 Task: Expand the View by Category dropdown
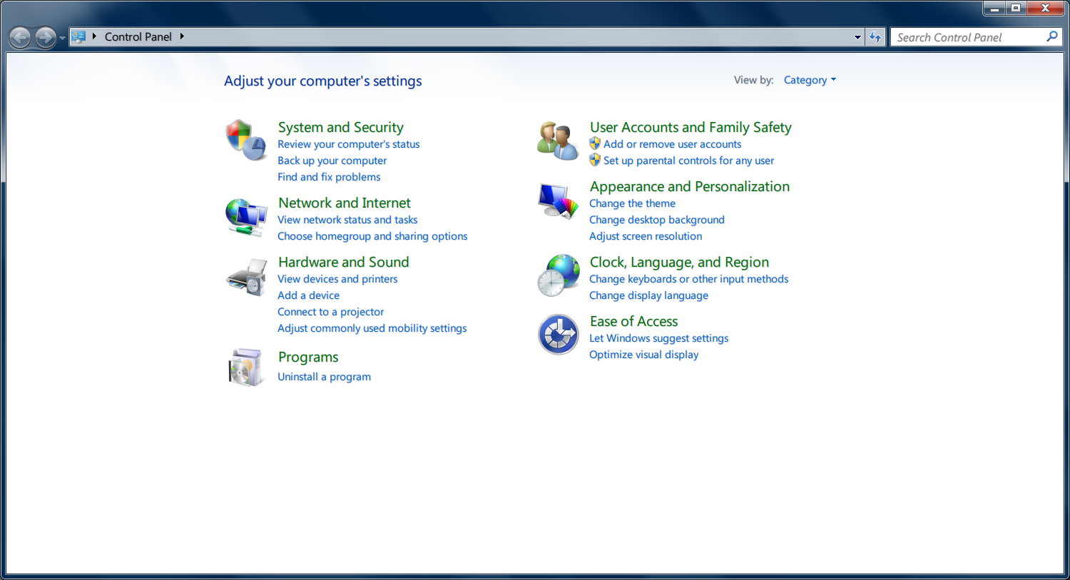click(810, 80)
